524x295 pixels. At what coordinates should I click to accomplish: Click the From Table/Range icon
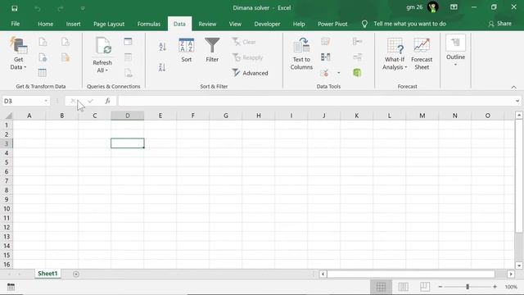coord(42,73)
